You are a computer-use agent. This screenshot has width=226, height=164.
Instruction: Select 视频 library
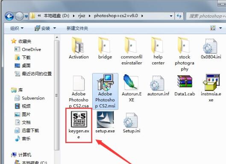pos(23,106)
